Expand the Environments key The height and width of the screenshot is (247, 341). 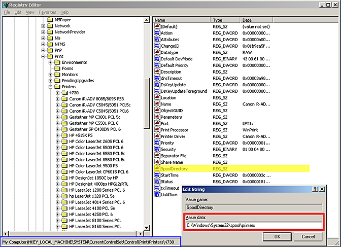[x=50, y=62]
